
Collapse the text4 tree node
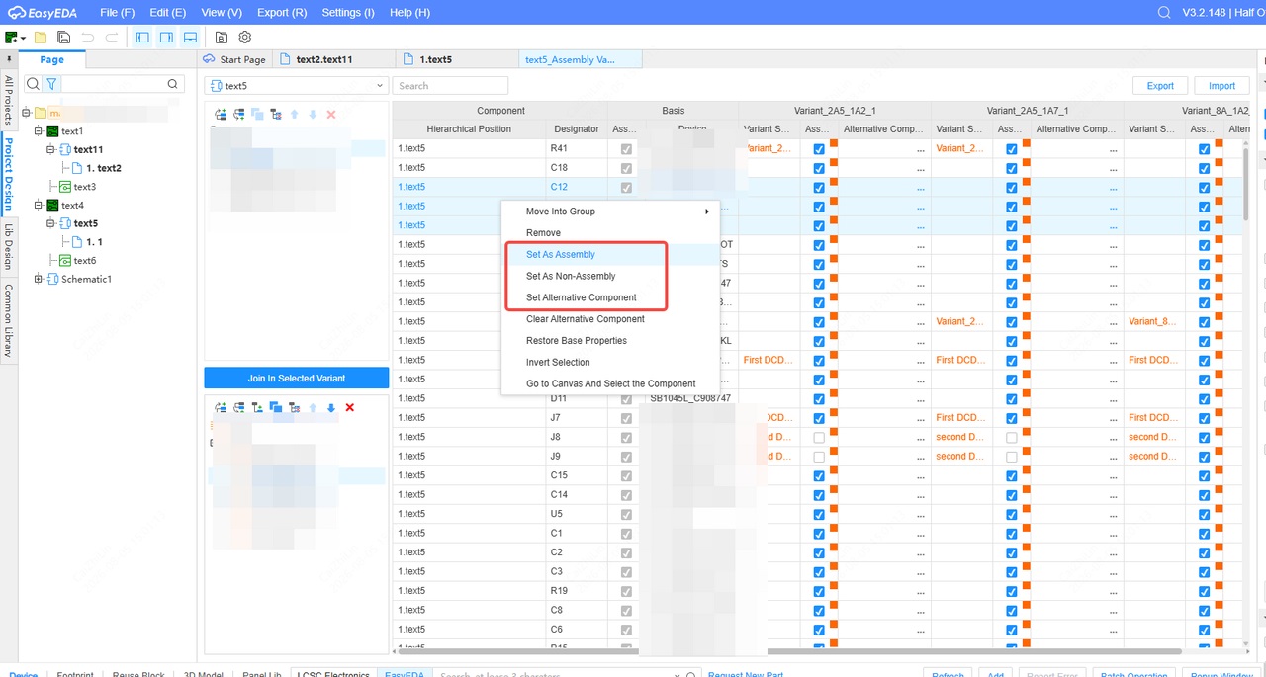(39, 205)
